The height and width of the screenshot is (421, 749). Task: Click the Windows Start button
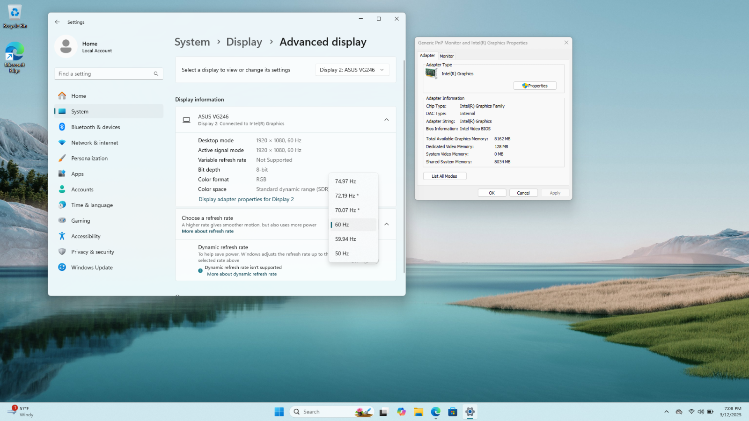pyautogui.click(x=279, y=412)
